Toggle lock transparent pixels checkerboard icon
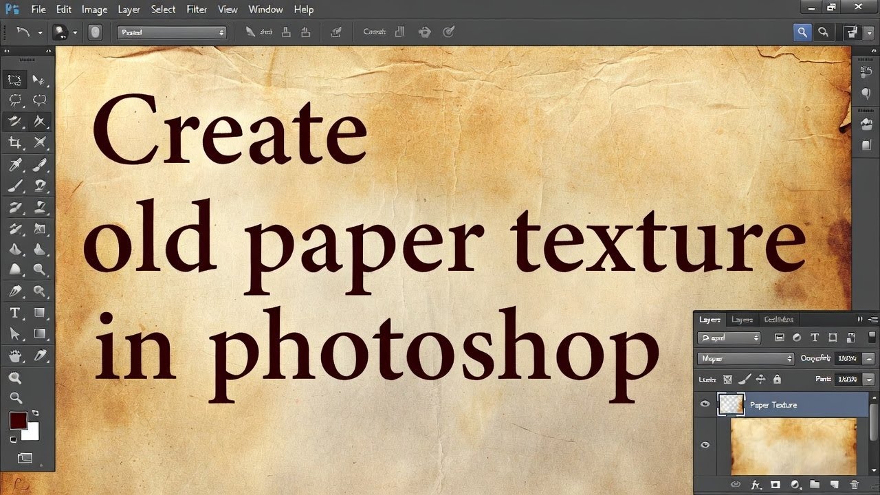Screen dimensions: 880x495 728,379
